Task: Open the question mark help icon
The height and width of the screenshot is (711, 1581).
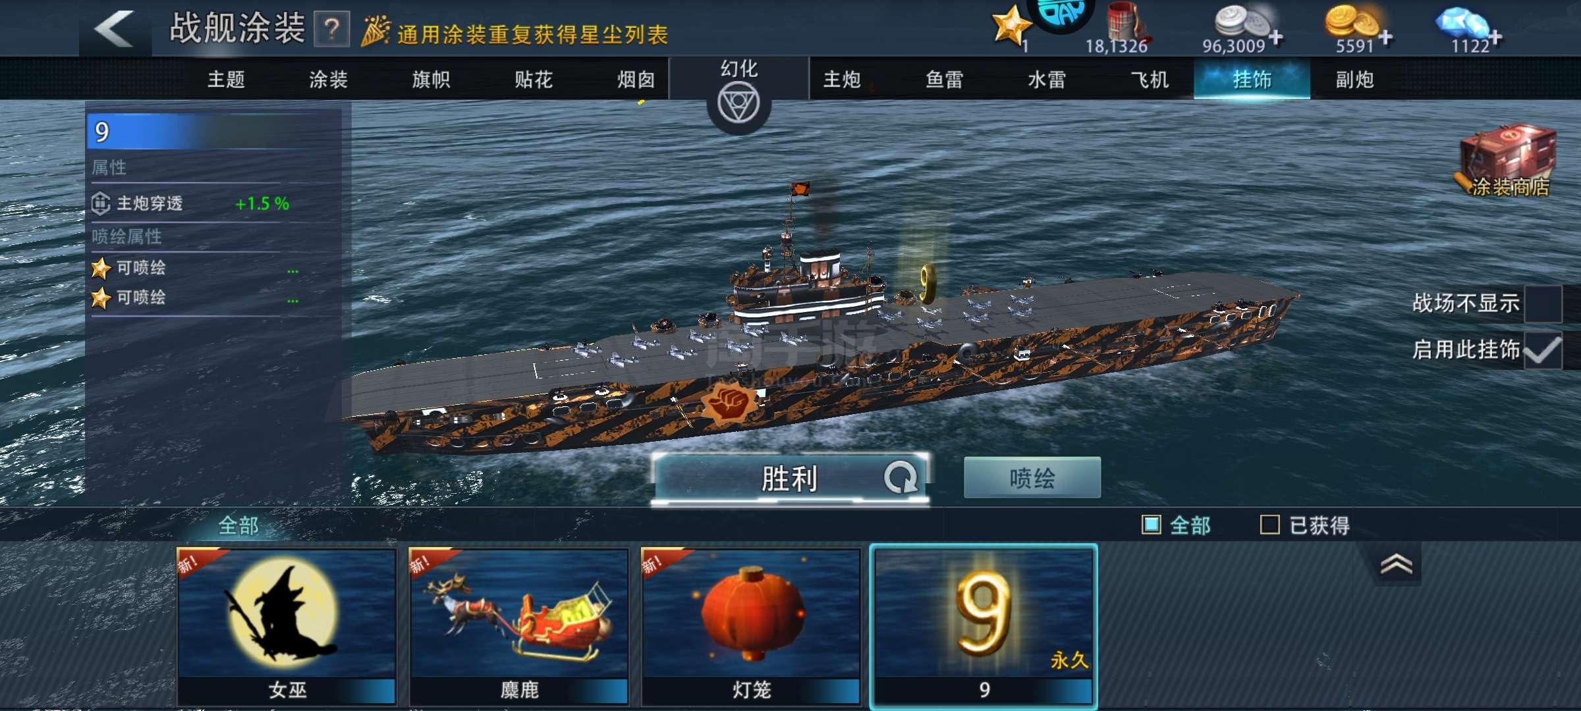Action: tap(331, 30)
